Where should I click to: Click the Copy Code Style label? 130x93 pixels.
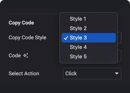click(x=28, y=38)
